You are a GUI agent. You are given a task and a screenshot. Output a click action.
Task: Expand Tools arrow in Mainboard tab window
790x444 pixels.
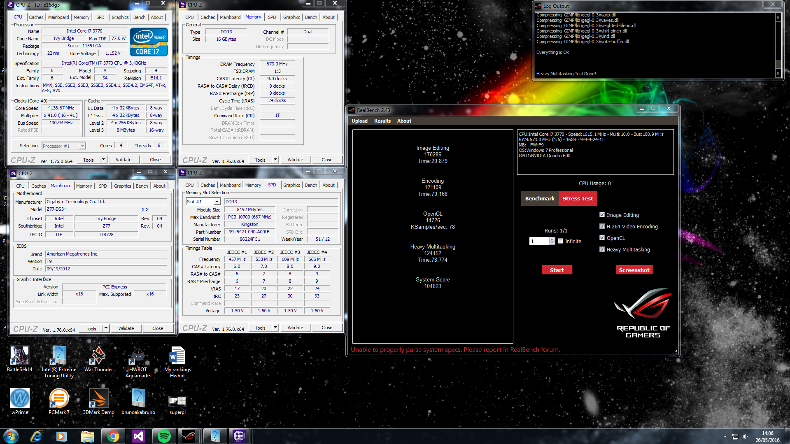click(x=106, y=328)
